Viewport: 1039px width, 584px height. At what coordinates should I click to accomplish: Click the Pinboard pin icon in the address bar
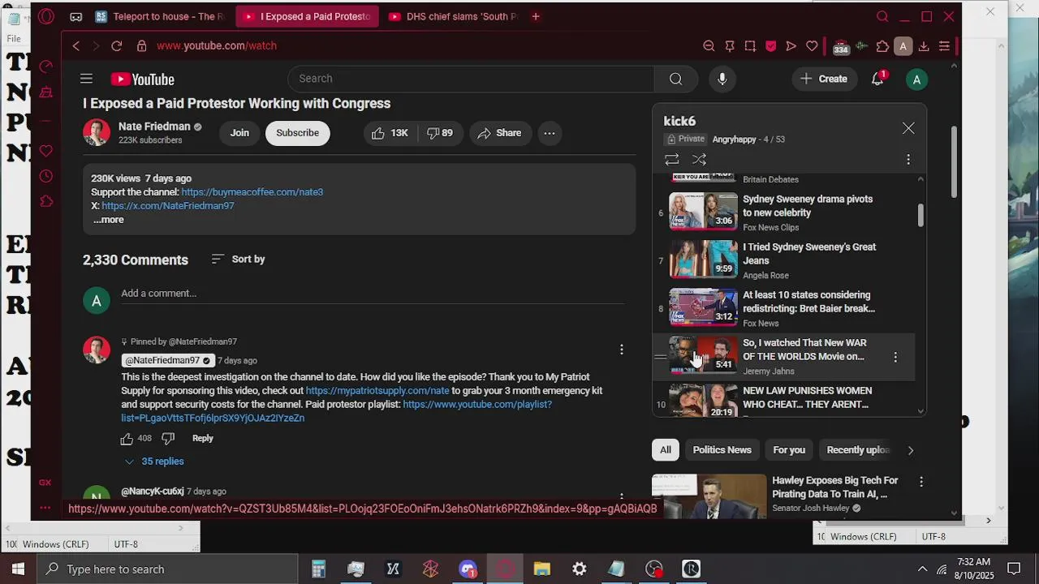[729, 46]
